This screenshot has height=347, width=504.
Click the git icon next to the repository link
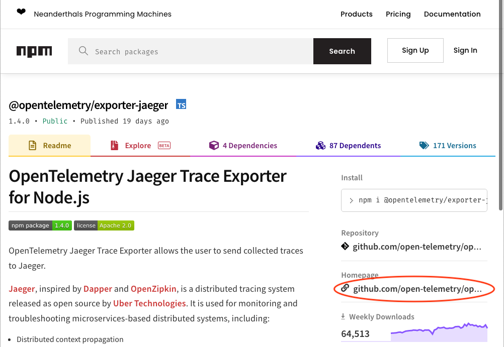[345, 246]
